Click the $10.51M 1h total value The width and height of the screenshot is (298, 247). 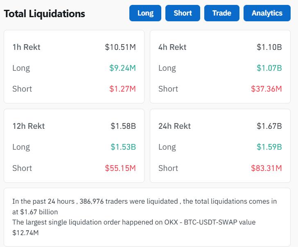tap(120, 47)
